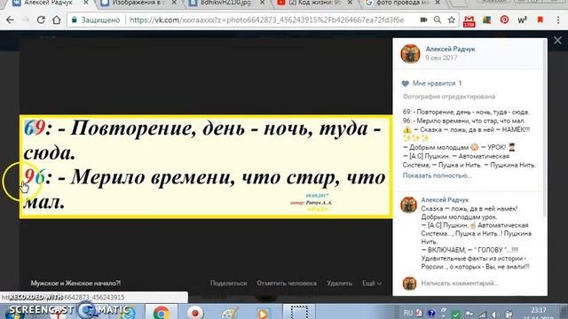This screenshot has width=568, height=319.
Task: Open the red record app in taskbar
Action: click(195, 312)
